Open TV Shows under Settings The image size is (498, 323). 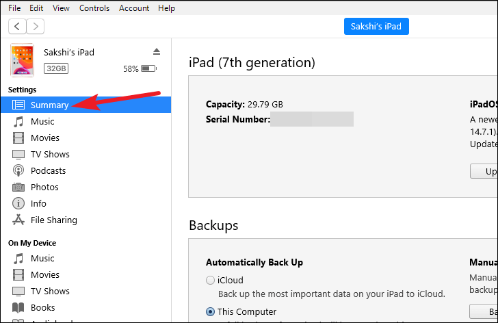pos(86,155)
